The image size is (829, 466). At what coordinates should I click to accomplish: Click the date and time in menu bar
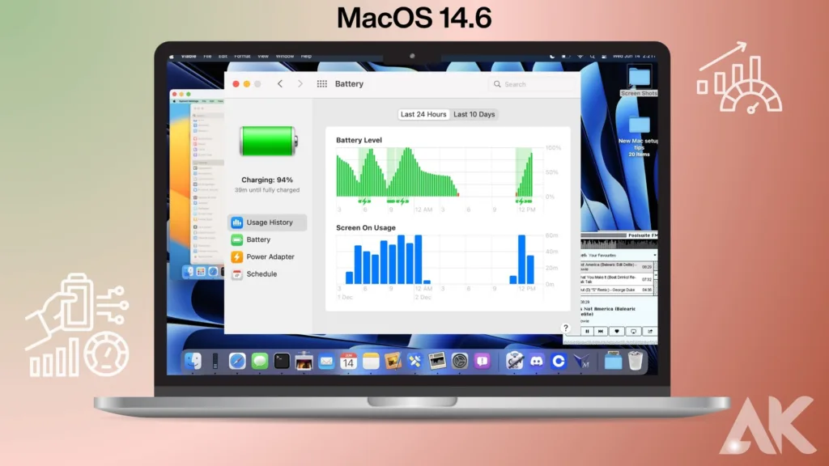point(633,56)
